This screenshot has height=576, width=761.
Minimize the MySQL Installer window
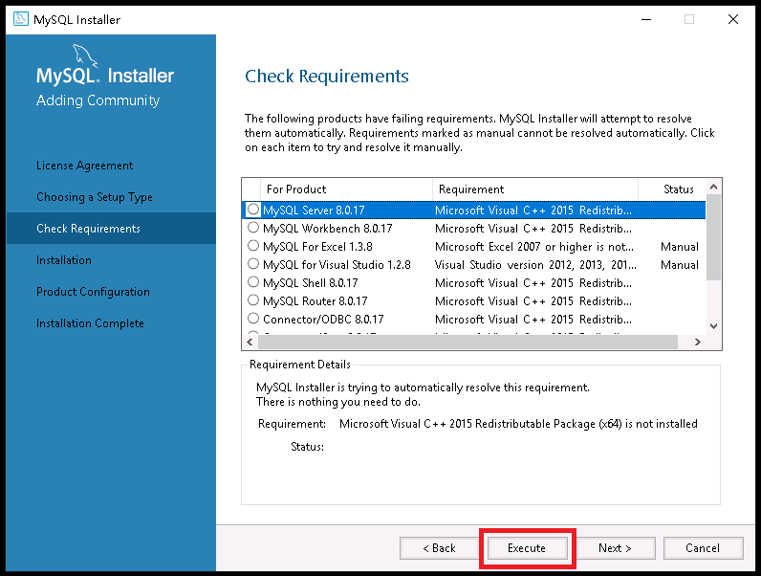coord(646,19)
